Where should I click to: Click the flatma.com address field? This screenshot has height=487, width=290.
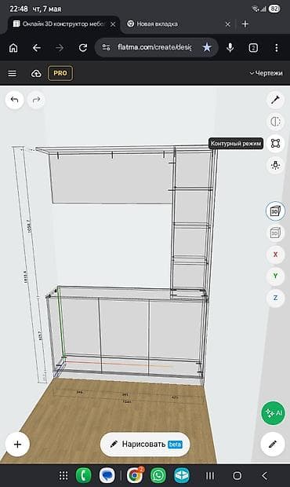click(x=154, y=47)
